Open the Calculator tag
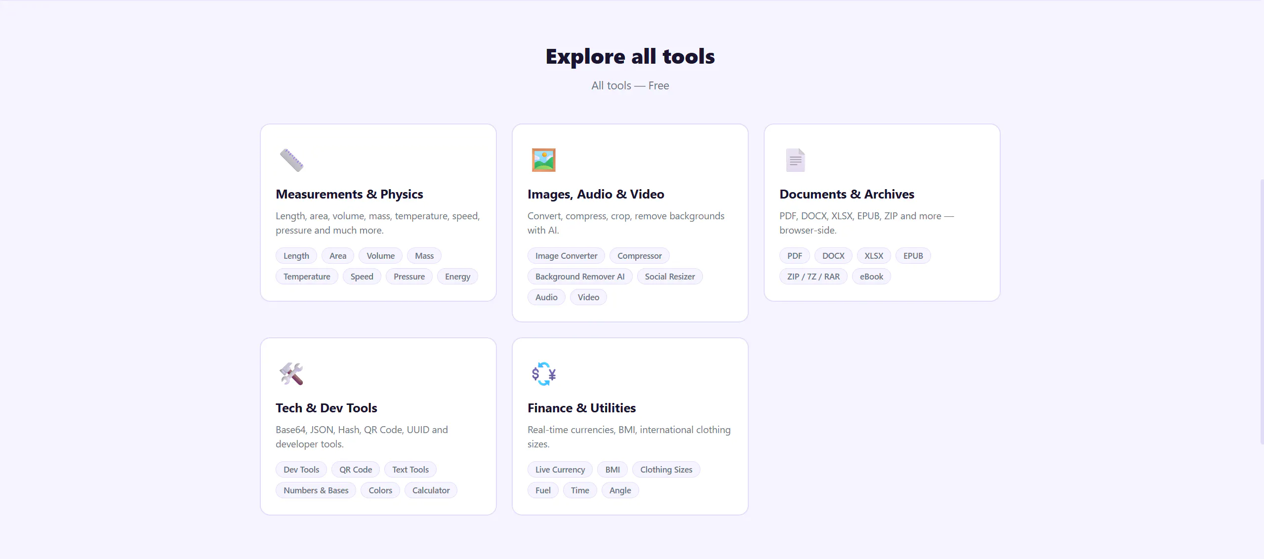Viewport: 1264px width, 559px height. point(431,490)
